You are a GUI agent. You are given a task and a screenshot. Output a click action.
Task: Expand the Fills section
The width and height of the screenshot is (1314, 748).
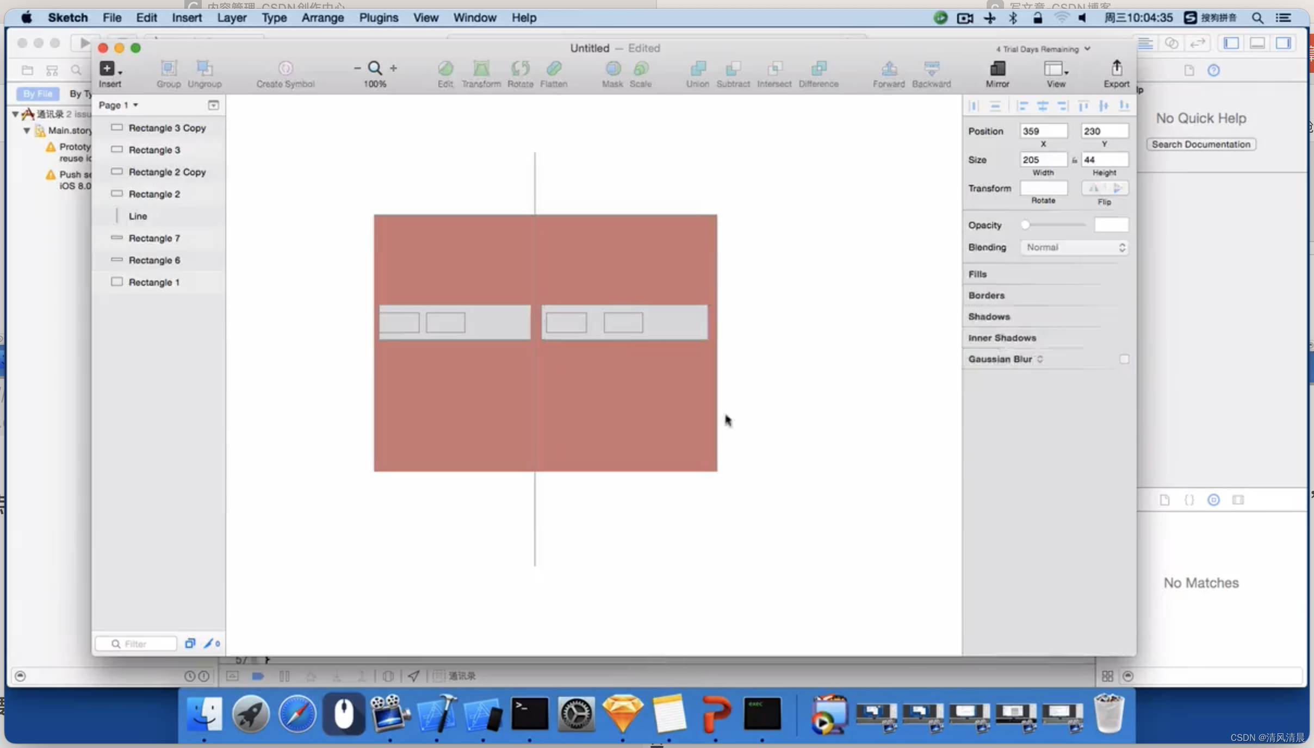pos(977,273)
